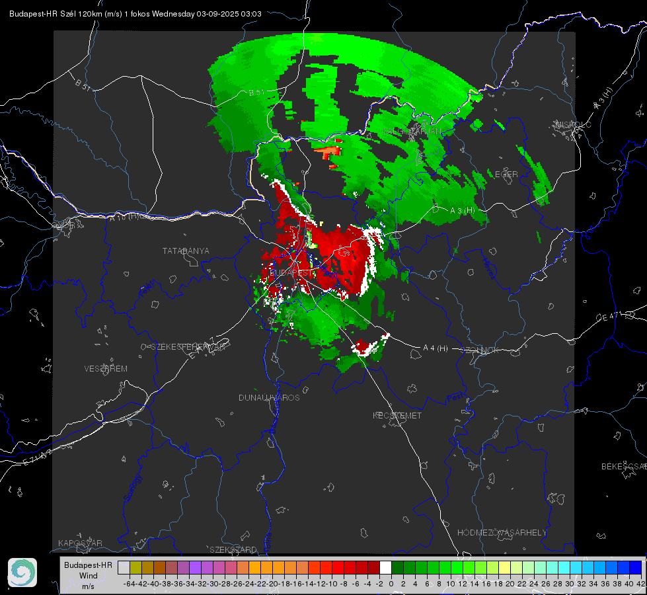Click the dark blue legend swatch between 40 and 42
The image size is (647, 595).
(x=636, y=567)
